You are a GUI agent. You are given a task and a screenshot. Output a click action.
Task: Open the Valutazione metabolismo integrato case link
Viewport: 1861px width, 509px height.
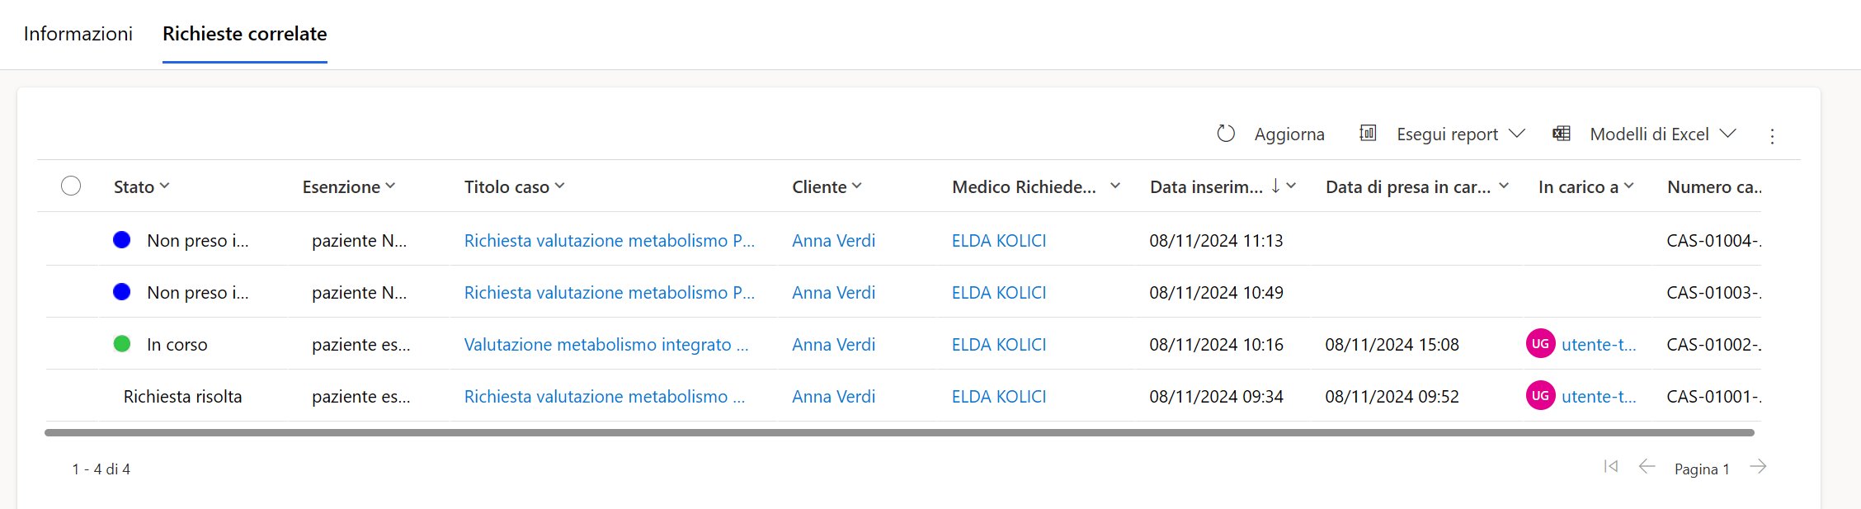click(605, 345)
